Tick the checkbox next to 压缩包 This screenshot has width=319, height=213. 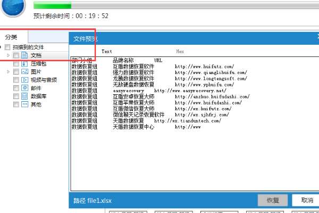coord(16,63)
